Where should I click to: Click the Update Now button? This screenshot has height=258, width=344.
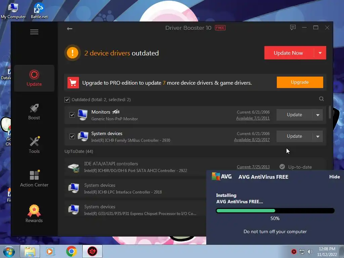tap(289, 53)
